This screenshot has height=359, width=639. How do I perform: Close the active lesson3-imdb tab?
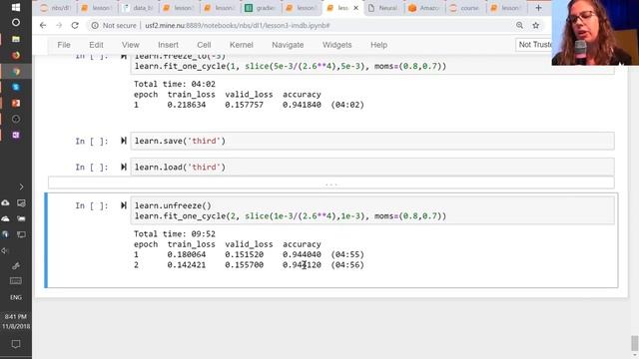click(x=355, y=8)
